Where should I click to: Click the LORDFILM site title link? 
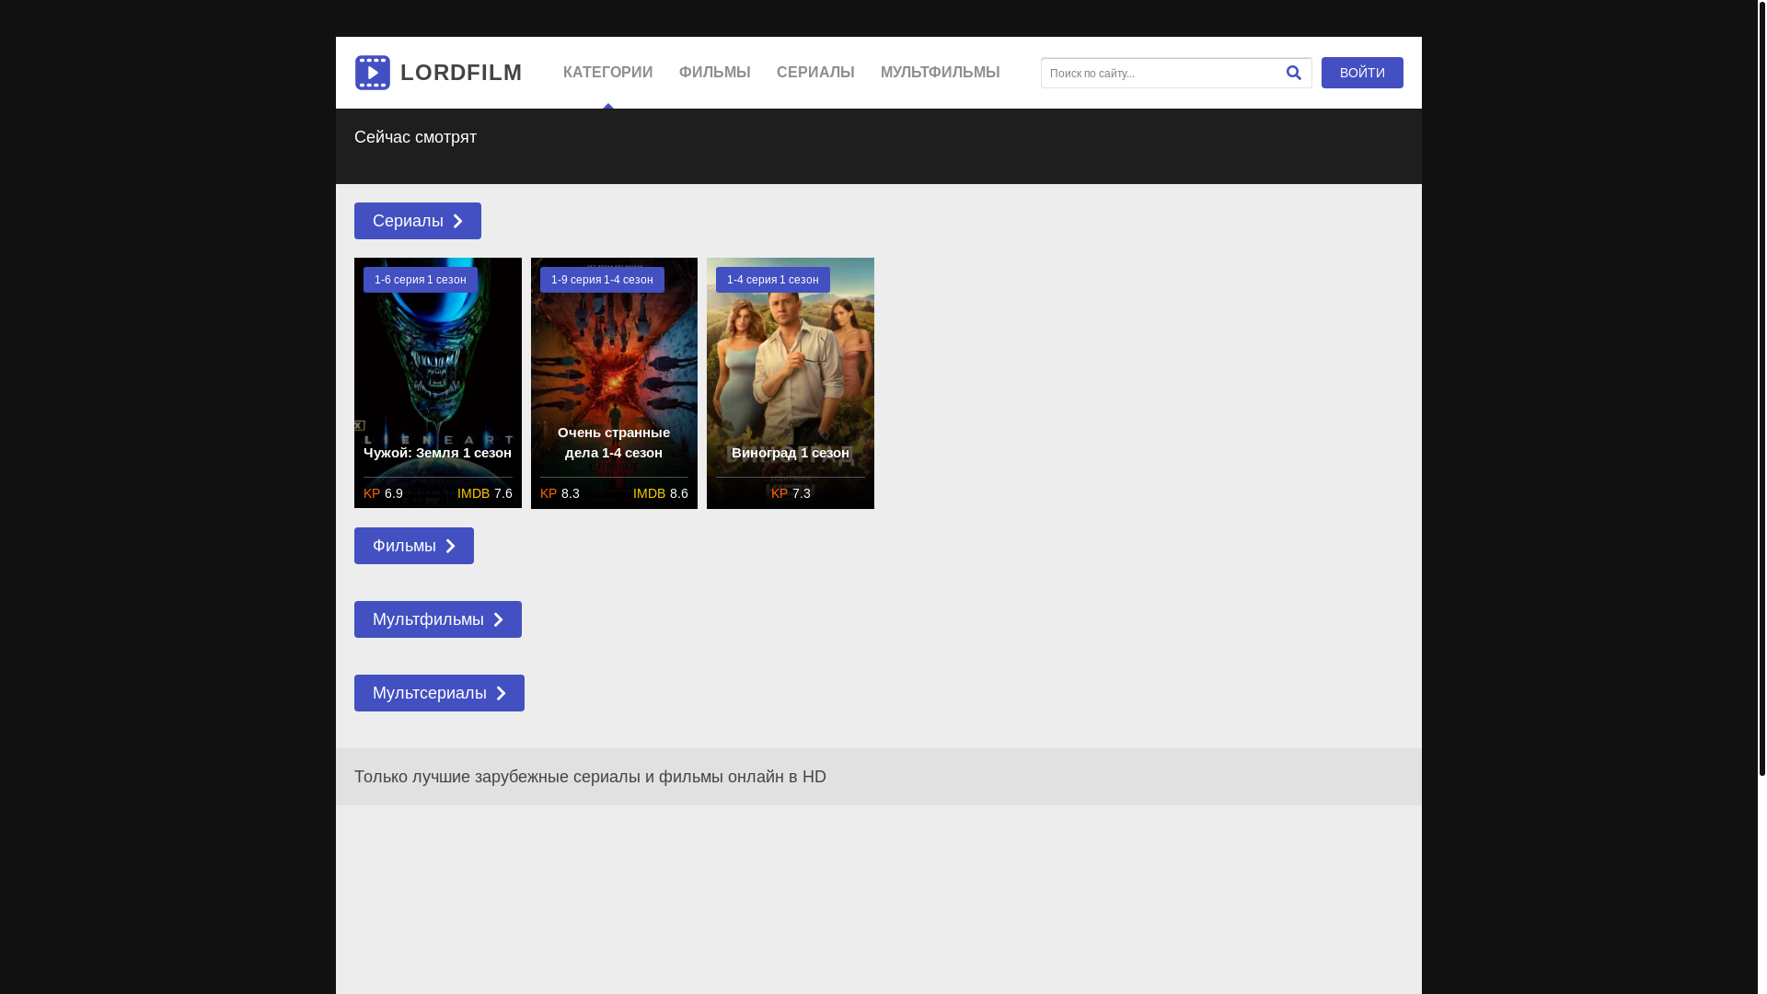461,73
